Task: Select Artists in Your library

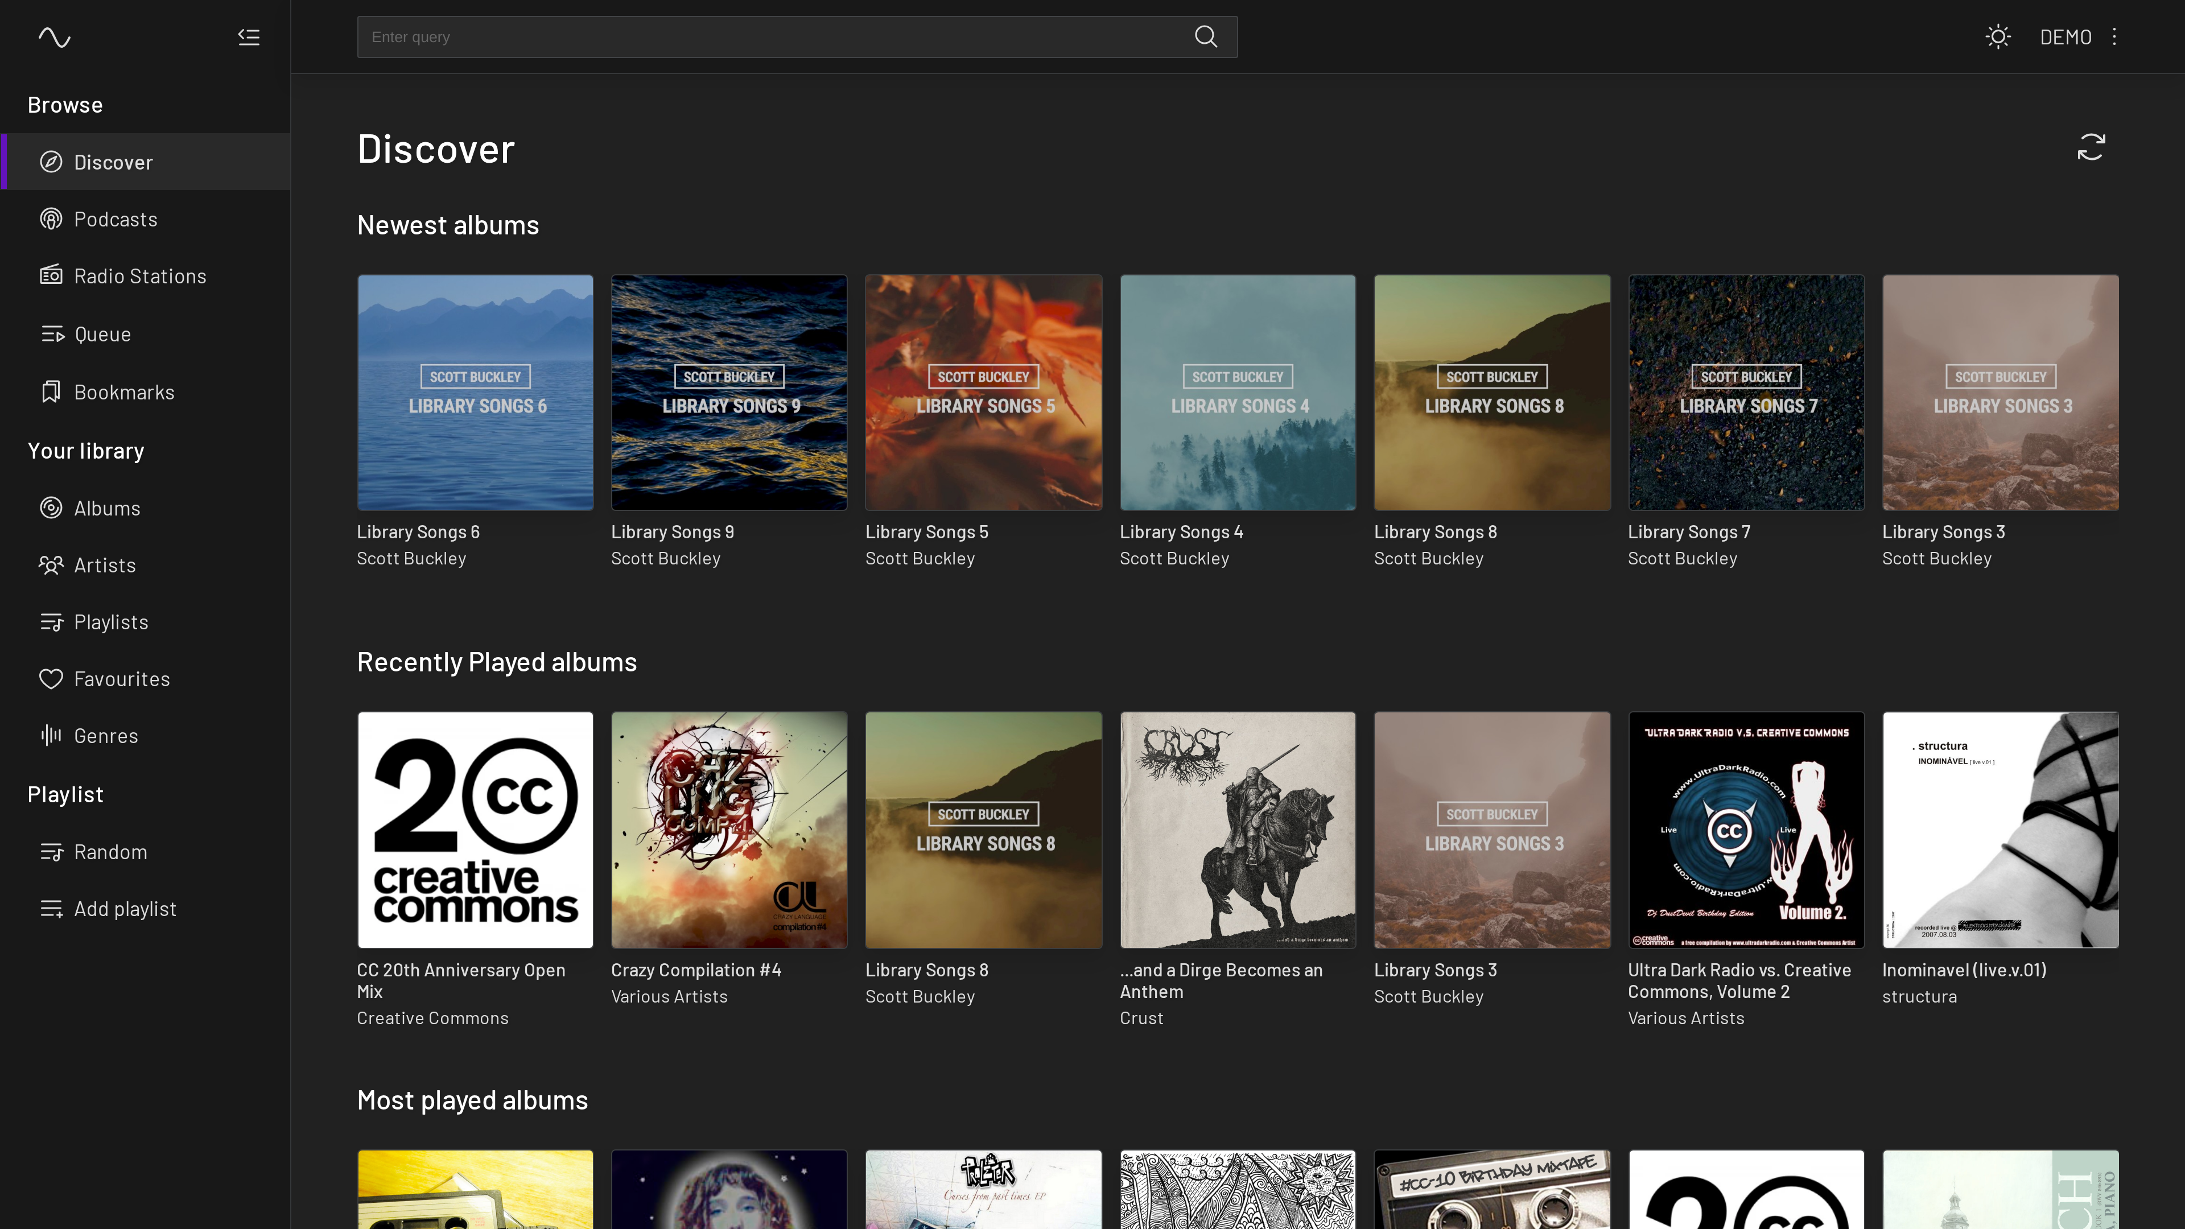Action: pos(104,566)
